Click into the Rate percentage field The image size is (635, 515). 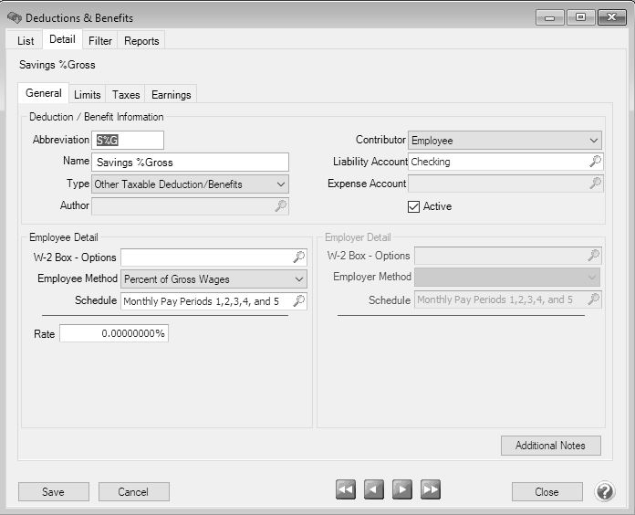[x=114, y=334]
